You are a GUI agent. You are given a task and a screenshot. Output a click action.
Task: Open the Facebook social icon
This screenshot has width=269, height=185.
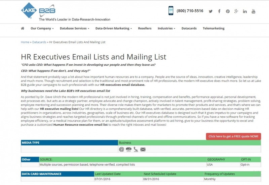pyautogui.click(x=219, y=11)
